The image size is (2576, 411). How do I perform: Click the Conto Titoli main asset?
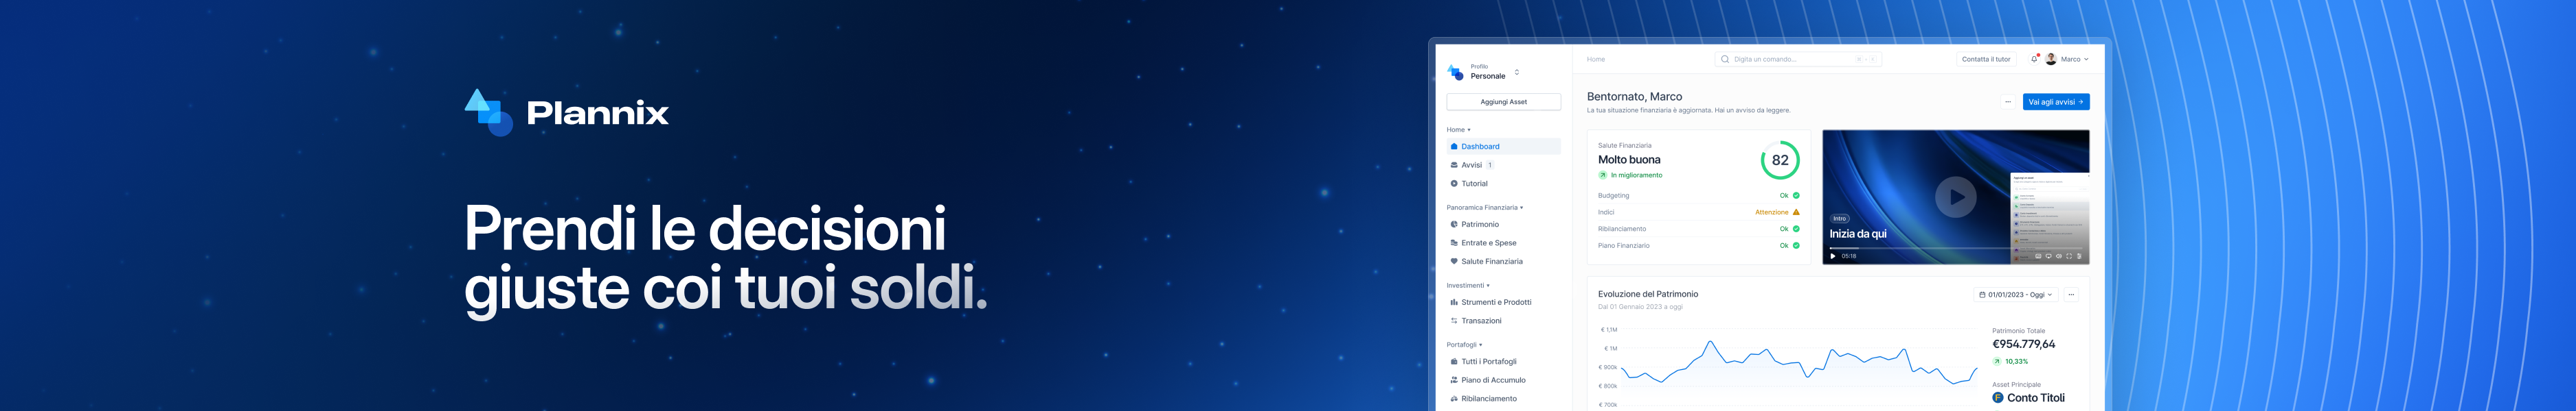(2028, 398)
